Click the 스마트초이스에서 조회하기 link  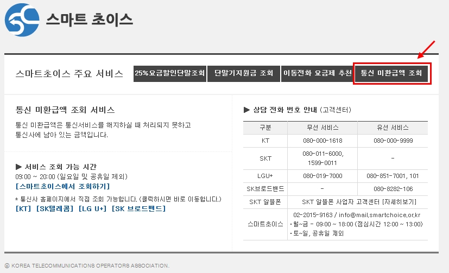[x=63, y=187]
